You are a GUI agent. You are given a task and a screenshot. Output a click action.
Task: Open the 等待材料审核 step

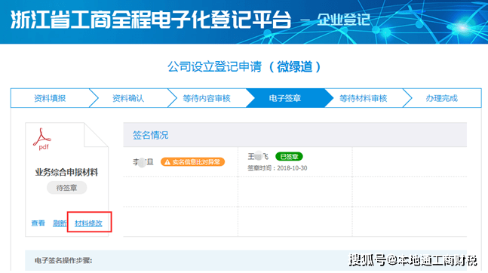(x=364, y=98)
